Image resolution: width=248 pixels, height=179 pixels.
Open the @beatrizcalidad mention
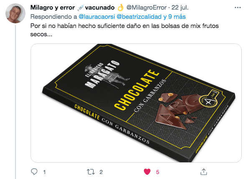(139, 17)
